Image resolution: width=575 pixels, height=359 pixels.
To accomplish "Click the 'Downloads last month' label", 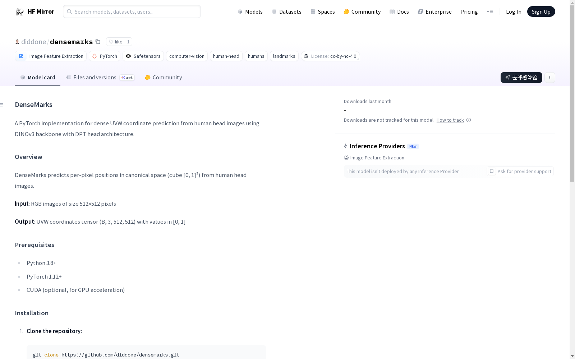I will coord(367,102).
